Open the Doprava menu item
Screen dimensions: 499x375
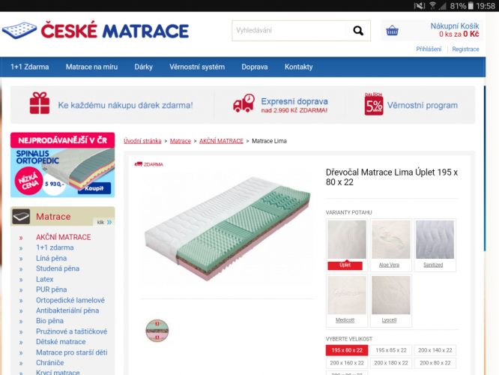click(255, 67)
